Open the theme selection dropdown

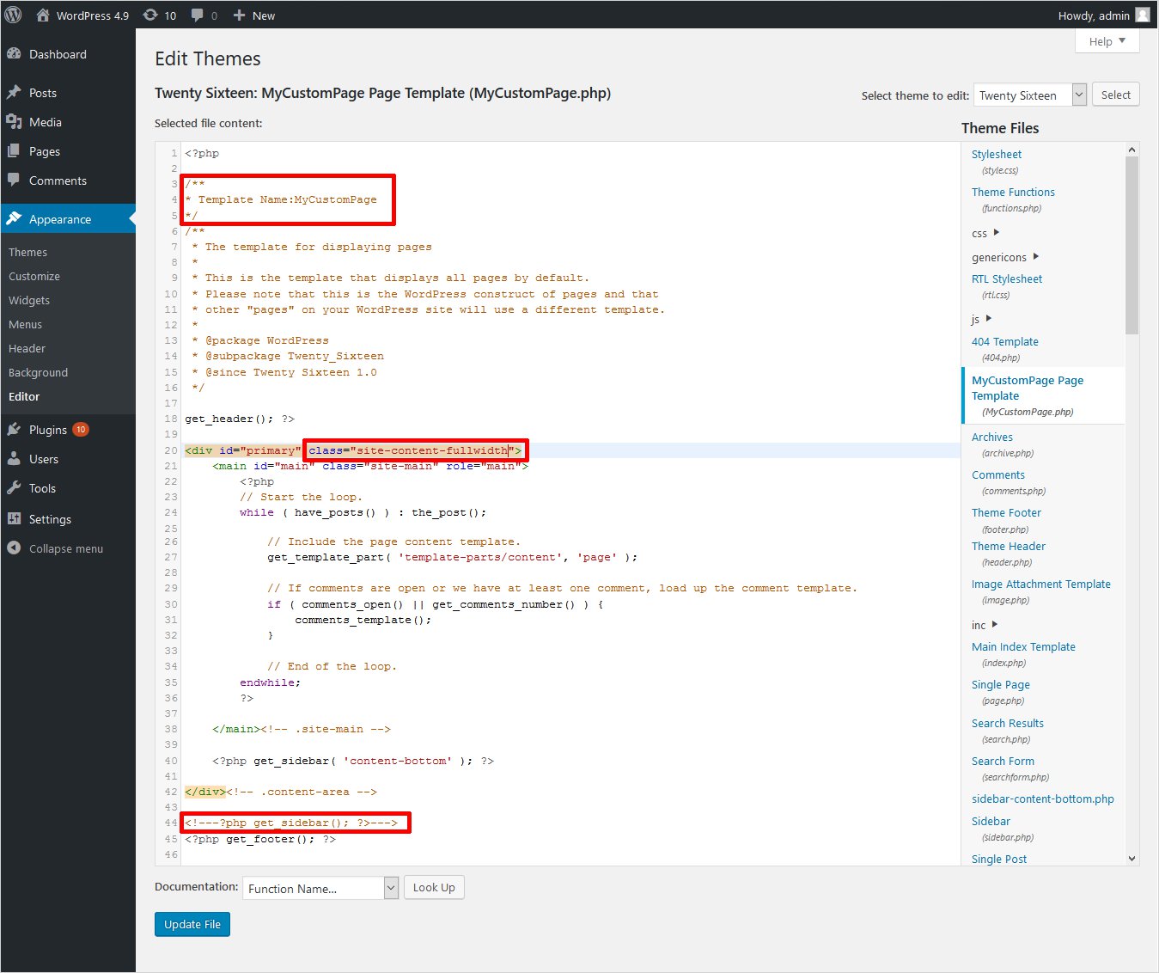point(1030,95)
